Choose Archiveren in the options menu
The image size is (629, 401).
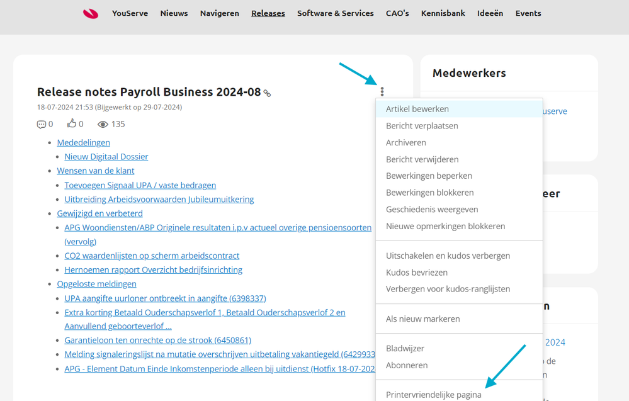pos(459,143)
